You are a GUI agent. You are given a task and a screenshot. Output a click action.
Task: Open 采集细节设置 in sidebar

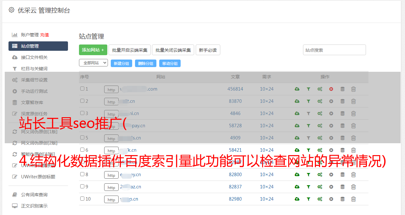(x=34, y=80)
